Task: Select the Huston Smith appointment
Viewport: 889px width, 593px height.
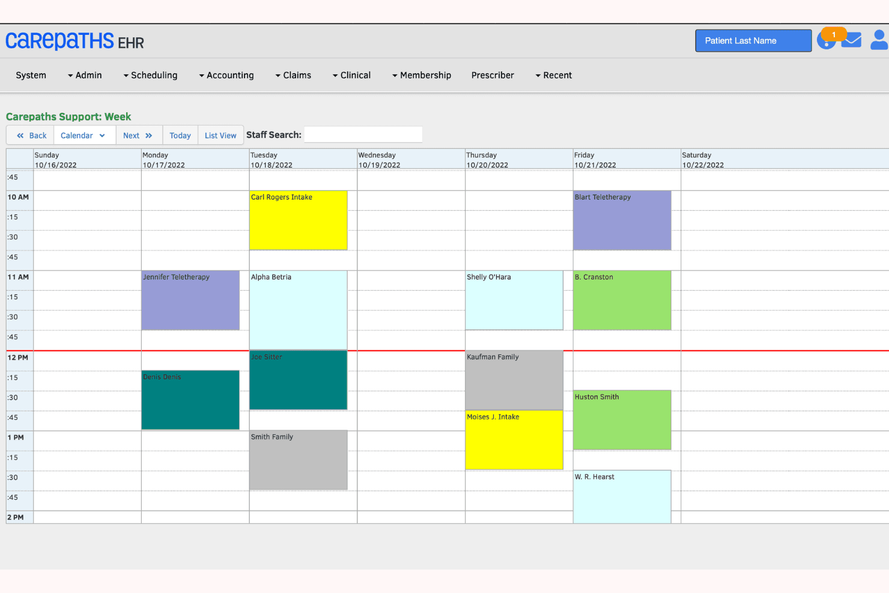Action: point(622,419)
